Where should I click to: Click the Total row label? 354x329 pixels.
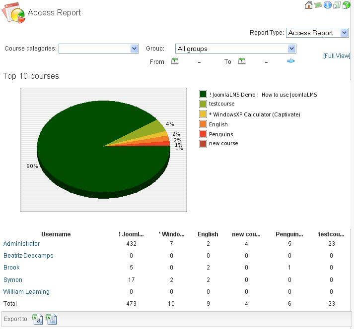click(10, 304)
